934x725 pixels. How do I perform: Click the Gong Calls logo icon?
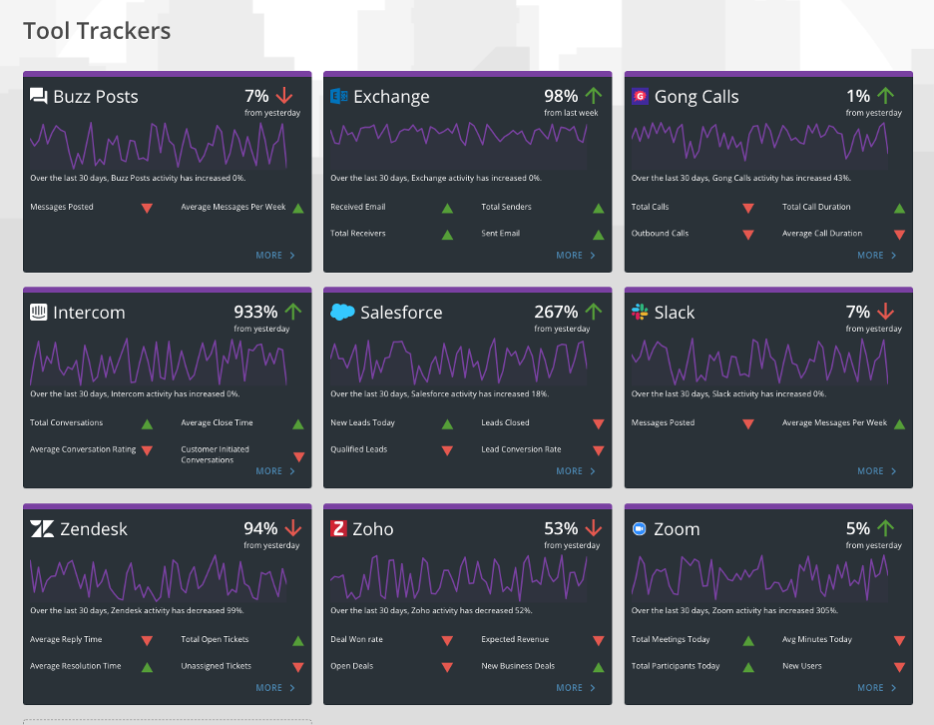(x=640, y=96)
